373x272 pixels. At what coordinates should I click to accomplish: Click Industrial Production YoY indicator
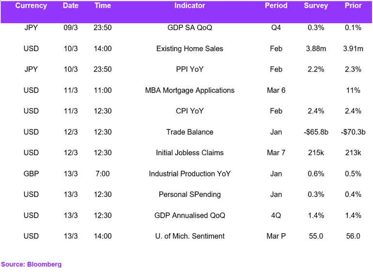(189, 174)
